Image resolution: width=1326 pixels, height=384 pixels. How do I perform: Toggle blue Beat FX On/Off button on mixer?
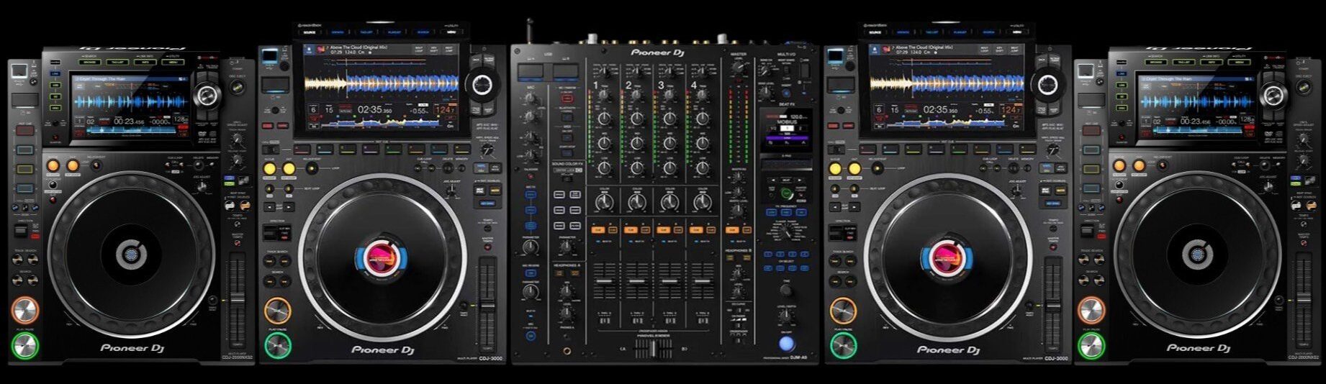click(786, 343)
